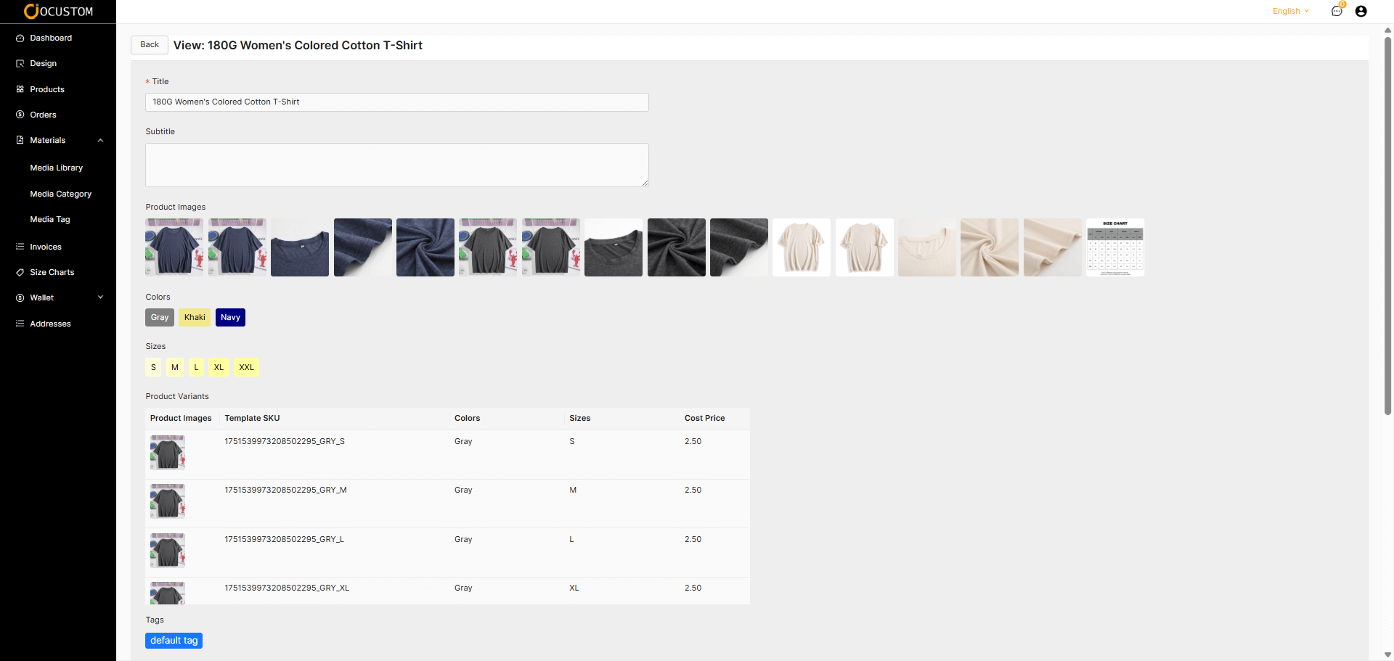Collapse the Materials menu chevron

click(101, 141)
